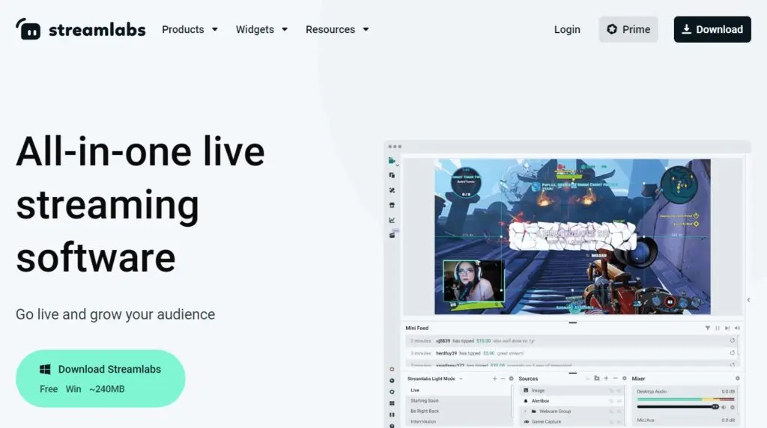Select the Alertbox source
The height and width of the screenshot is (428, 767).
[572, 400]
